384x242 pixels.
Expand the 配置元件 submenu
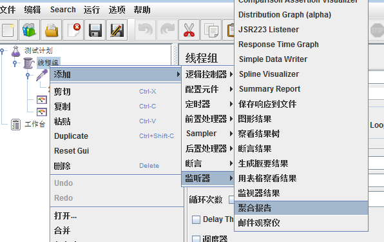208,89
